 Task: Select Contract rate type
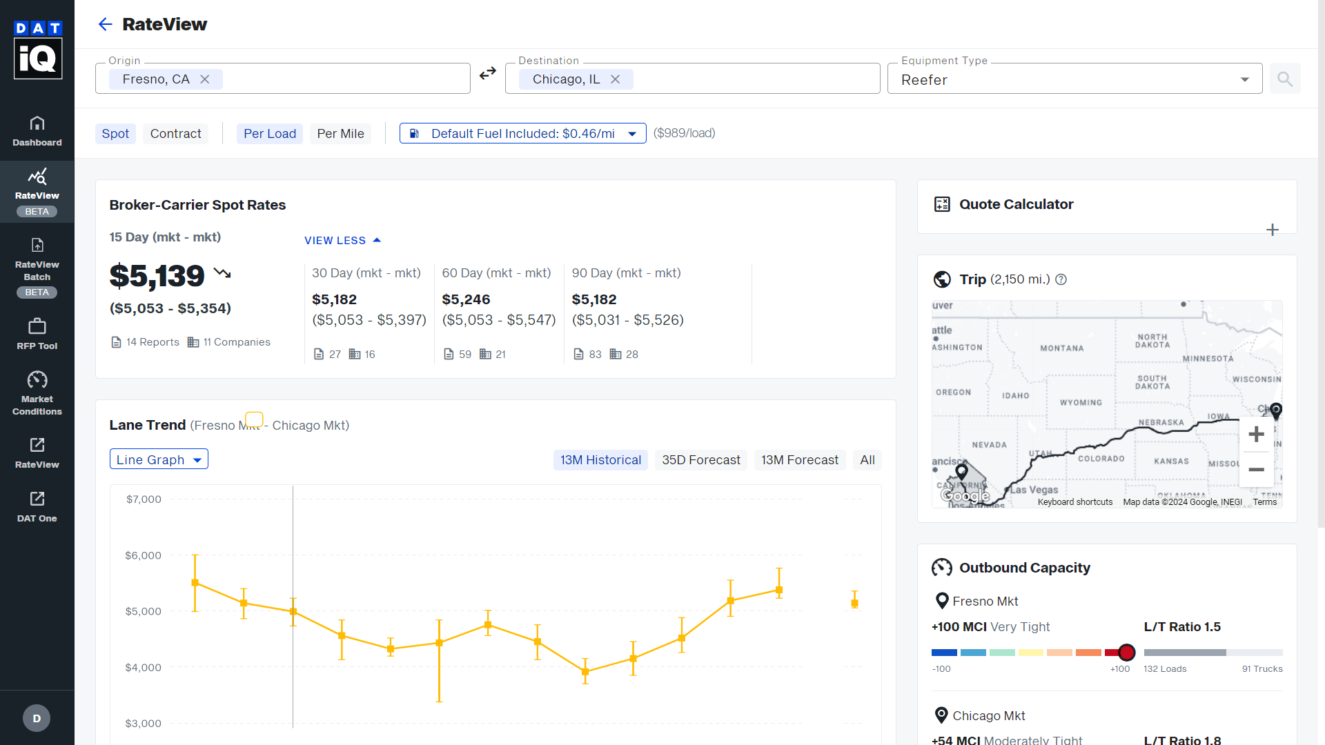(x=176, y=134)
